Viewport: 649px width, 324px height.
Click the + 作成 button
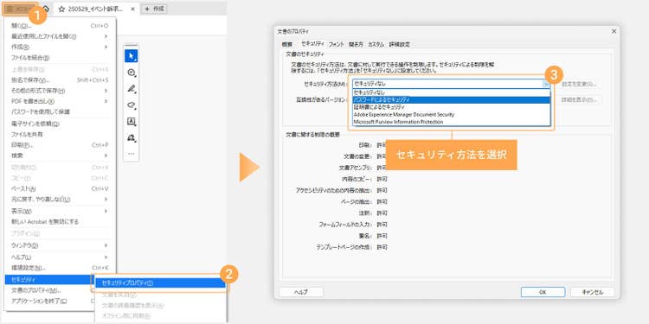point(154,9)
